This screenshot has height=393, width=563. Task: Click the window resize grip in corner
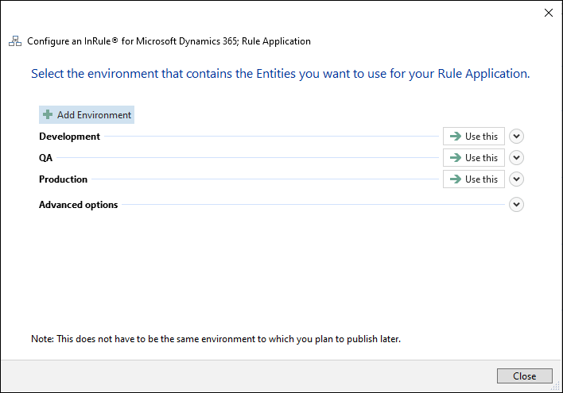(556, 386)
